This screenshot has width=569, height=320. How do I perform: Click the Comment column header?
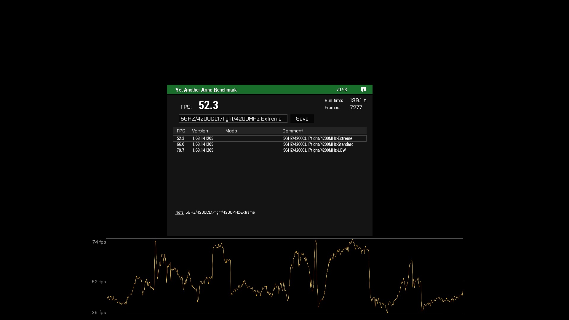293,131
